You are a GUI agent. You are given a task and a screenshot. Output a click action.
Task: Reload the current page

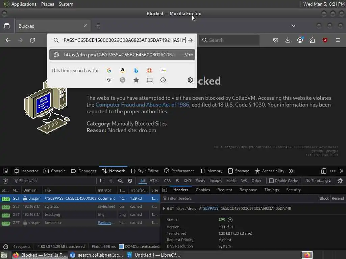(x=32, y=40)
